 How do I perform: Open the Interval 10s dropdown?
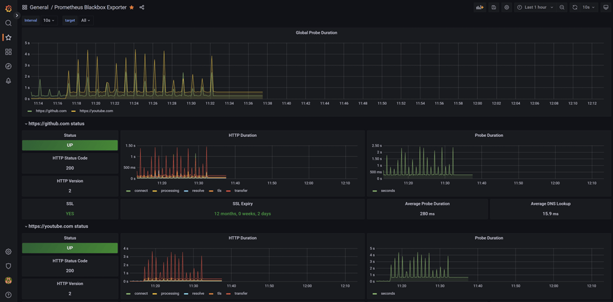48,20
